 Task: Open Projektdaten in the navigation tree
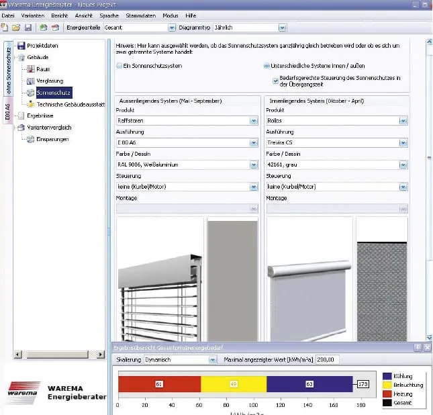click(42, 46)
